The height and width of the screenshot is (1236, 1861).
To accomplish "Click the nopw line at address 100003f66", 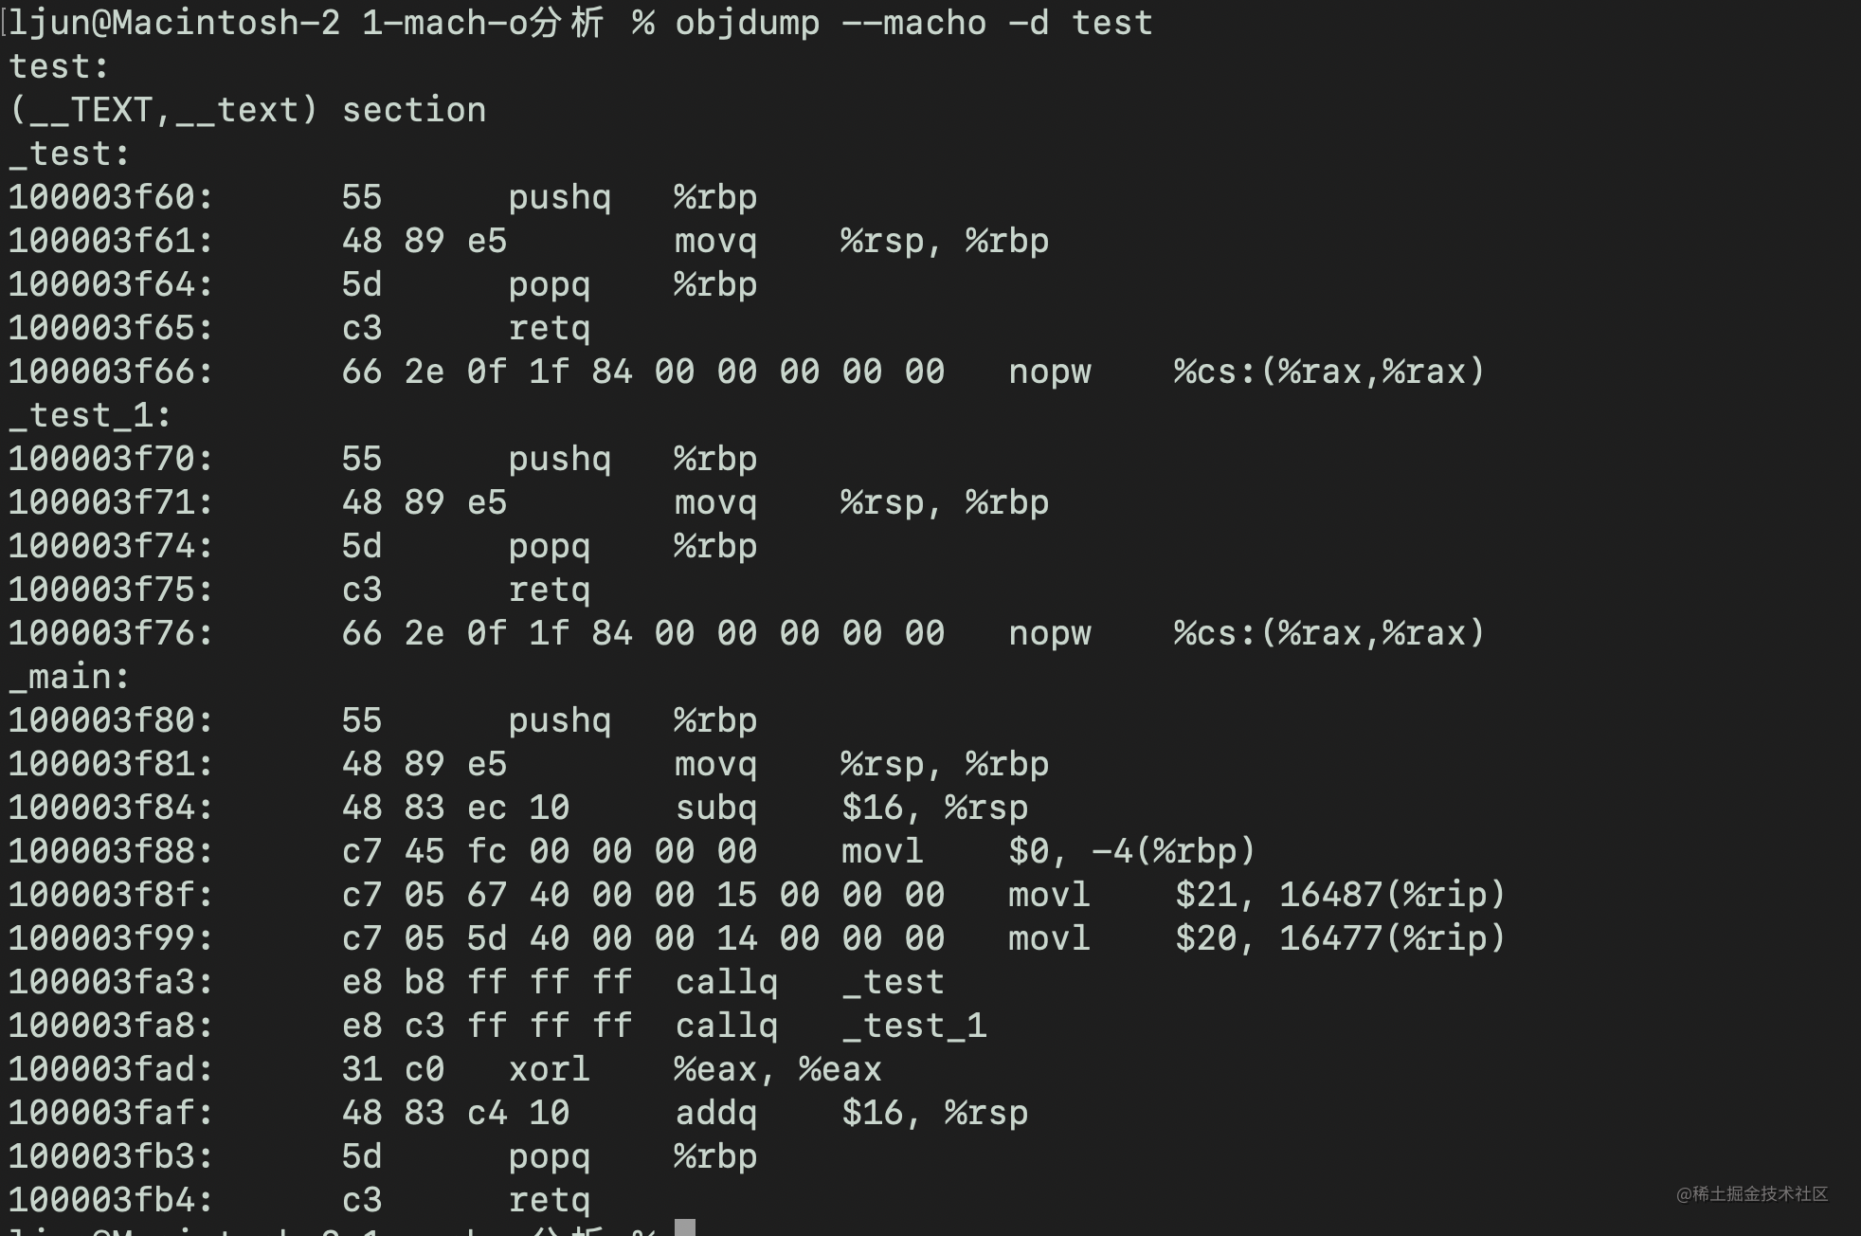I will (747, 372).
